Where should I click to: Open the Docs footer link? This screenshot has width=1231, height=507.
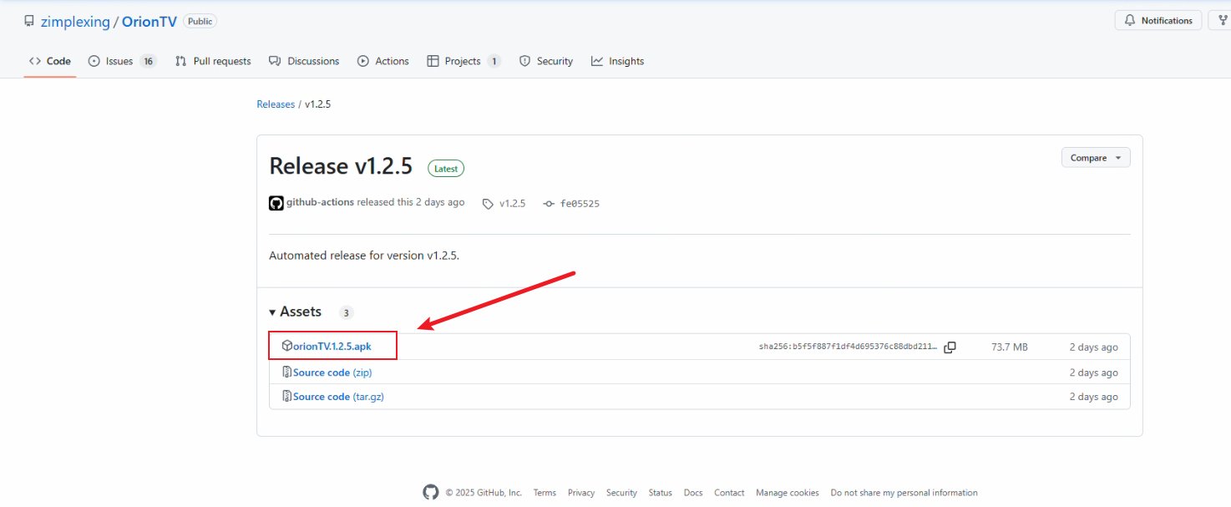pos(693,493)
